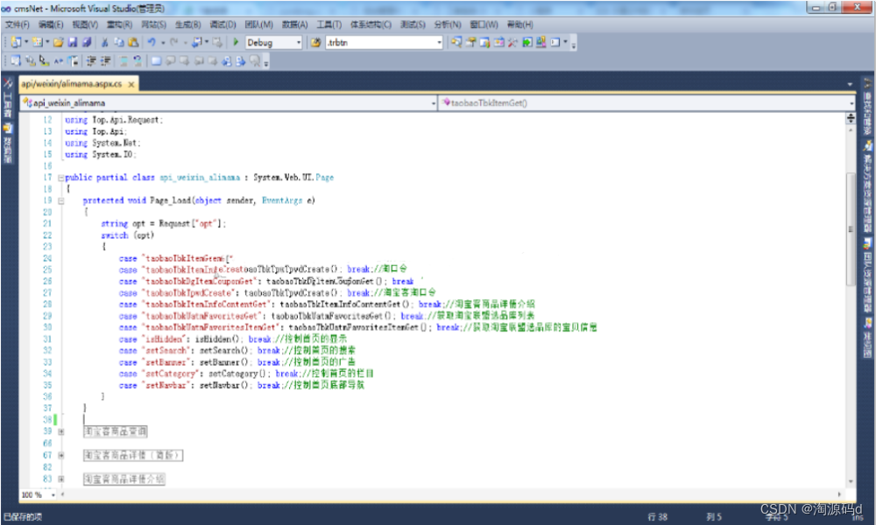Viewport: 876px width, 525px height.
Task: Click the Paste clipboard icon
Action: pos(132,42)
